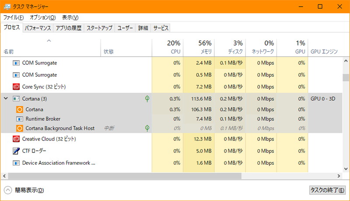Click the 簡易表示 collapse arrow circle
The height and width of the screenshot is (201, 350).
[x=8, y=190]
